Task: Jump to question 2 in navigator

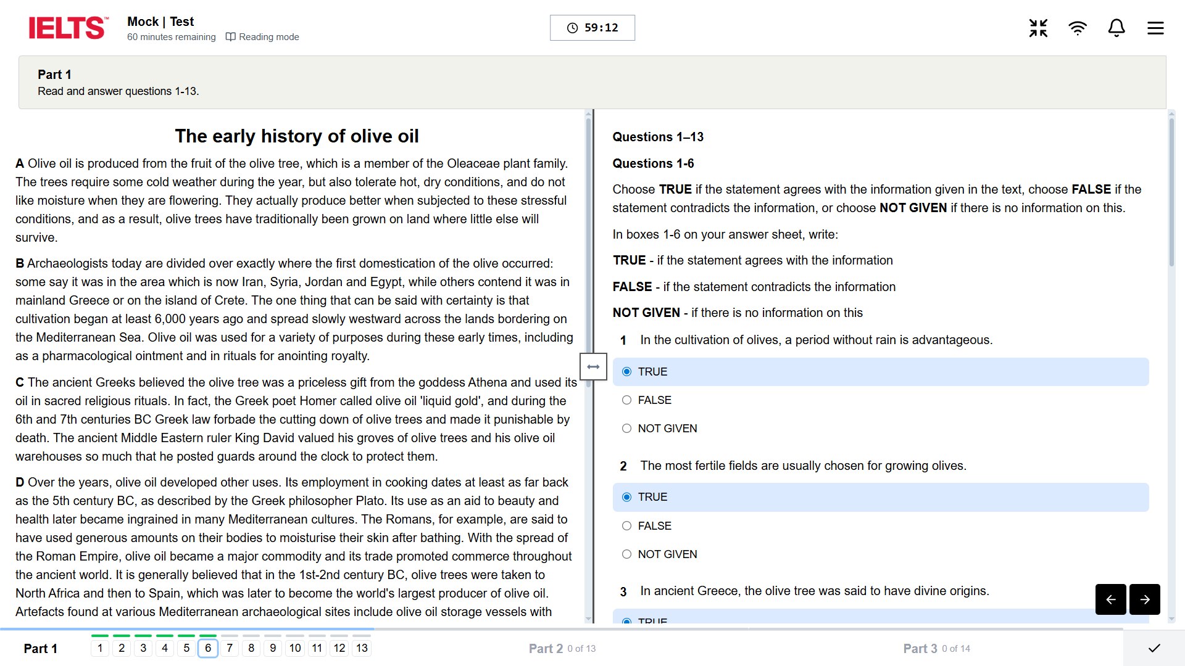Action: pyautogui.click(x=122, y=648)
